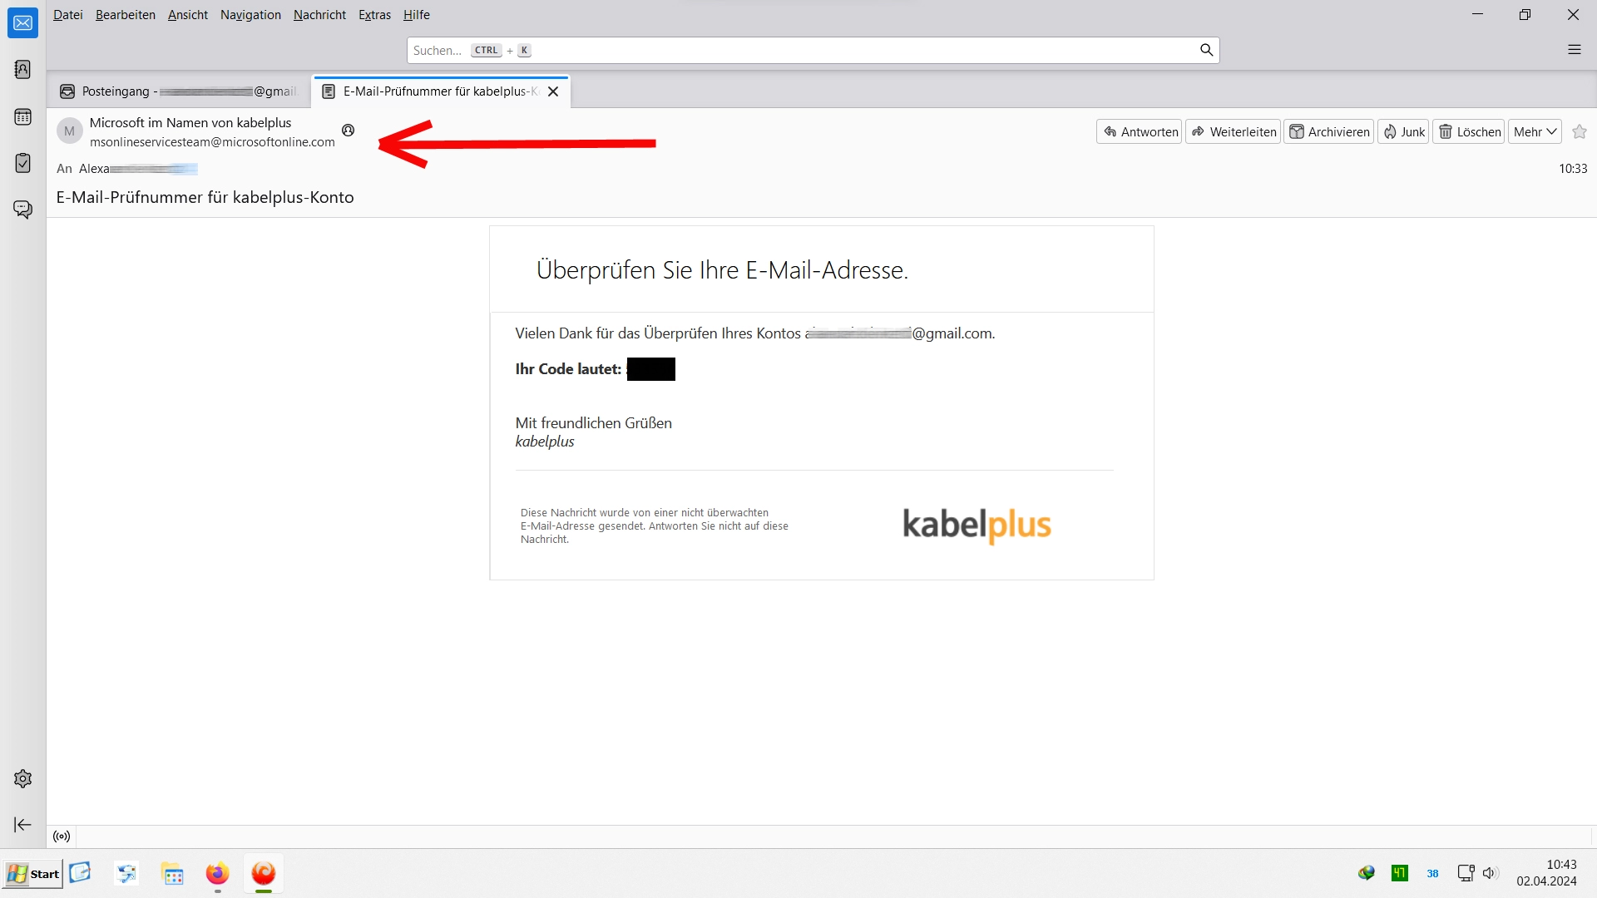Mark message as Junk

click(1403, 131)
